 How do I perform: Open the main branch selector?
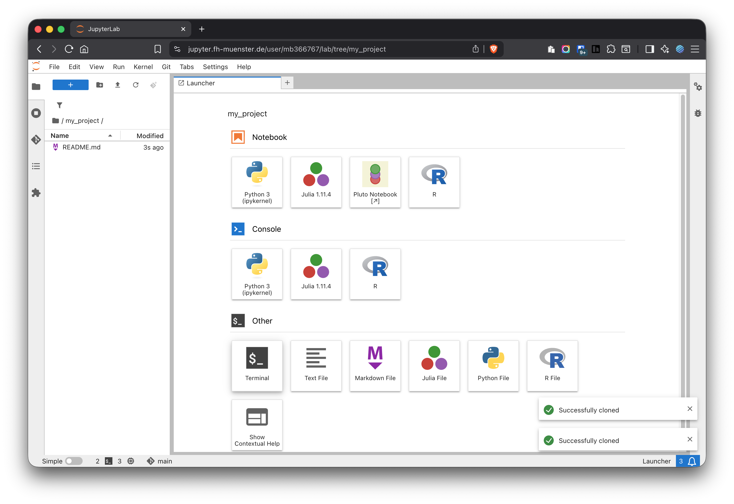click(160, 461)
